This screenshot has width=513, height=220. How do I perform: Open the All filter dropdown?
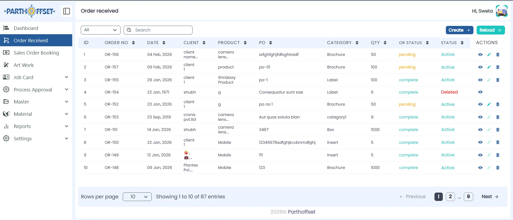pos(101,30)
